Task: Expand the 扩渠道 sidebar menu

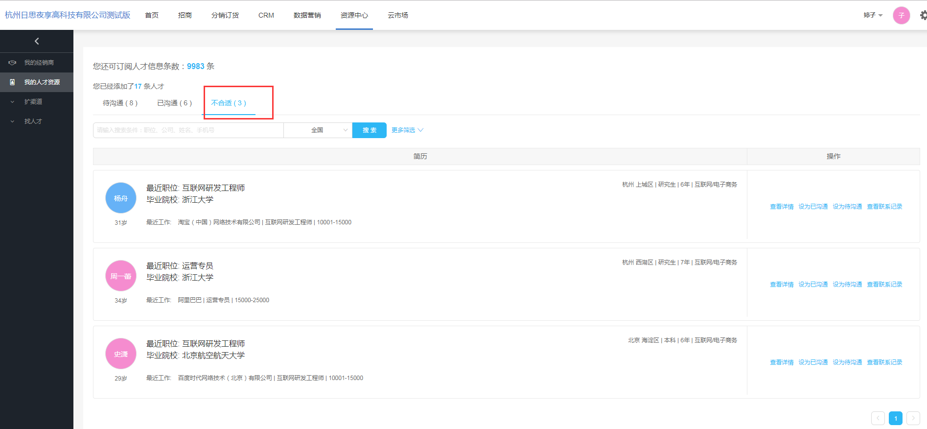Action: pos(33,102)
